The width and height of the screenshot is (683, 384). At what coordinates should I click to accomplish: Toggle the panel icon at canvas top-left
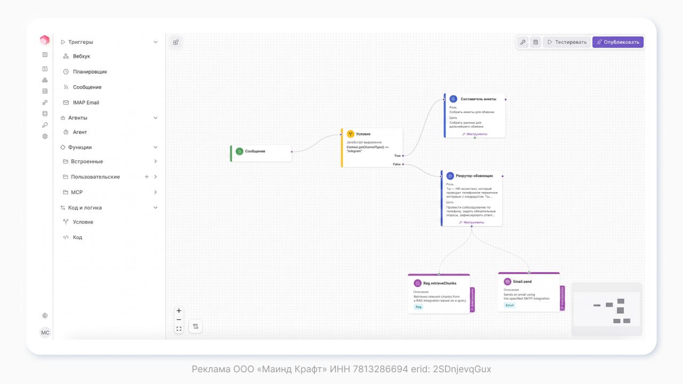pos(176,42)
